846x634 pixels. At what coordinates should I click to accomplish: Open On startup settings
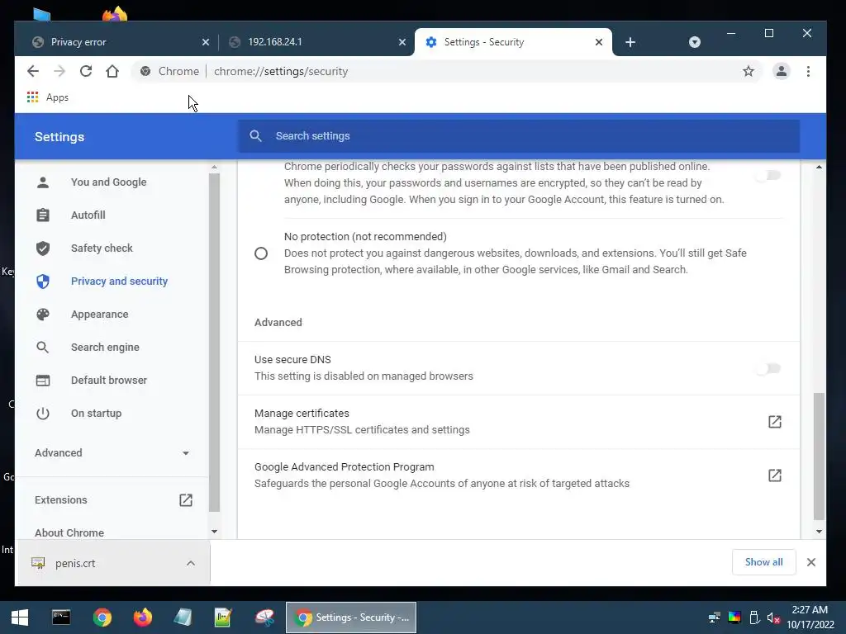tap(96, 414)
